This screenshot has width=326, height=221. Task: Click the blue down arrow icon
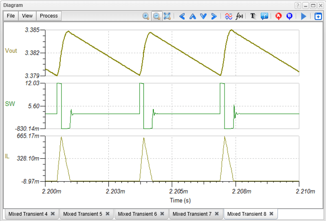pyautogui.click(x=203, y=16)
